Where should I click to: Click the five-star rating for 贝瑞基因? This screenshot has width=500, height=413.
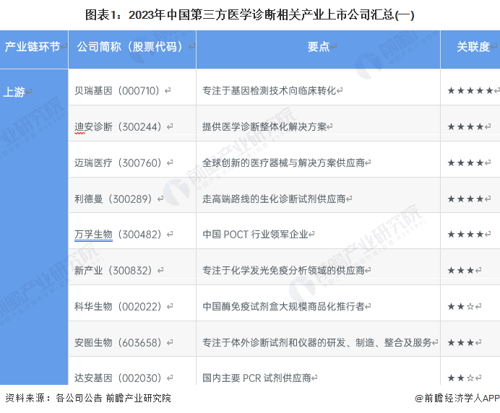(470, 91)
